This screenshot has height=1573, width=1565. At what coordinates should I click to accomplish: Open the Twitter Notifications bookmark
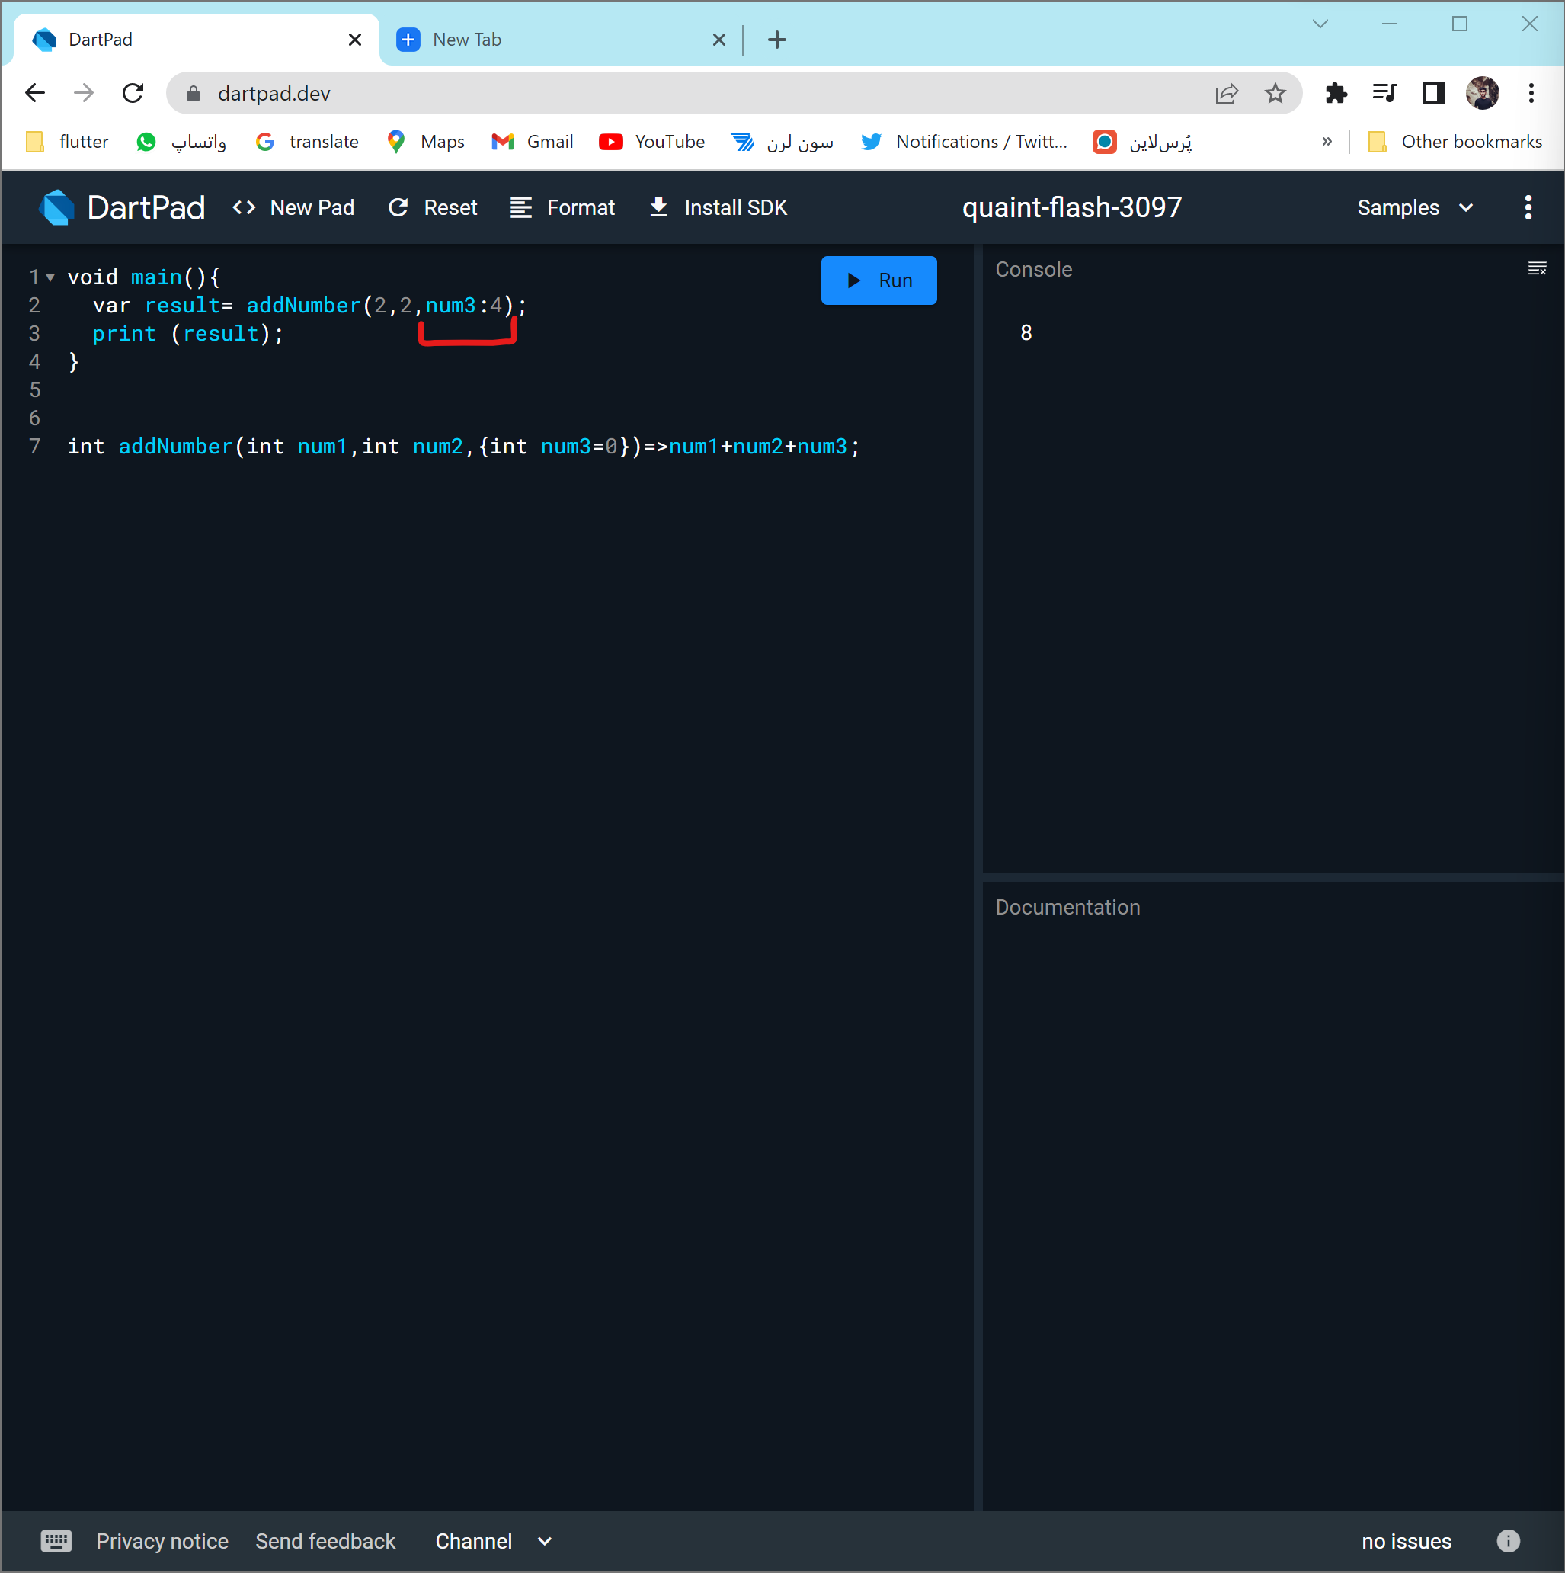(x=965, y=142)
